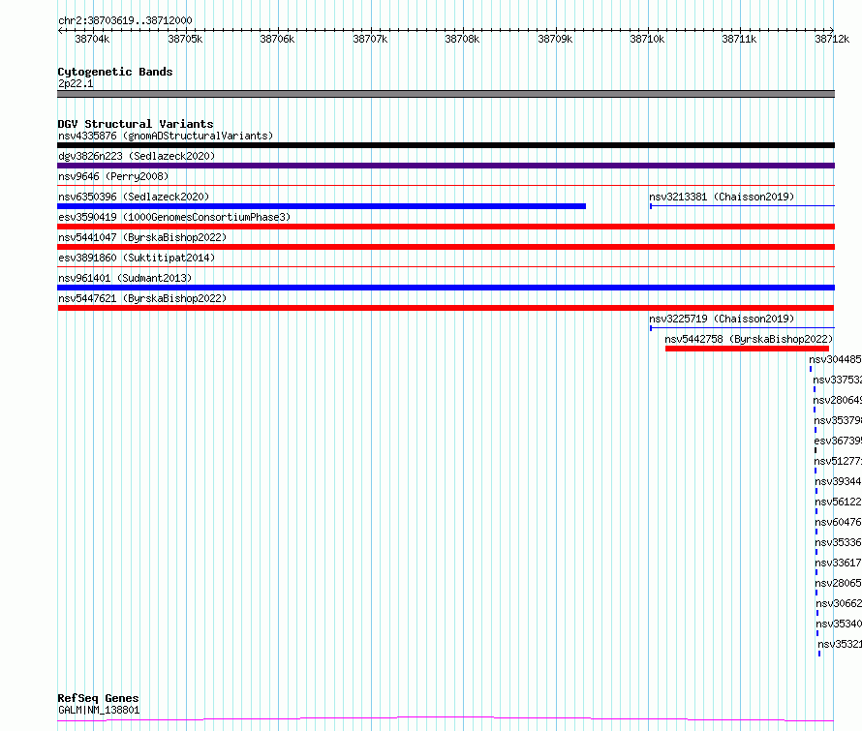Click the red nsv5447621 variant bar
The width and height of the screenshot is (862, 731).
pos(446,308)
